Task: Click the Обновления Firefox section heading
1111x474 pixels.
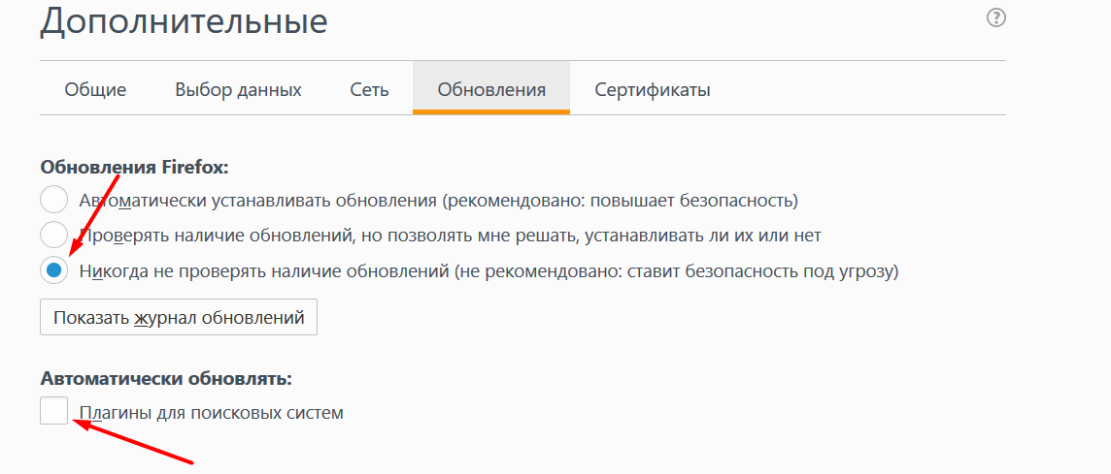Action: click(135, 168)
